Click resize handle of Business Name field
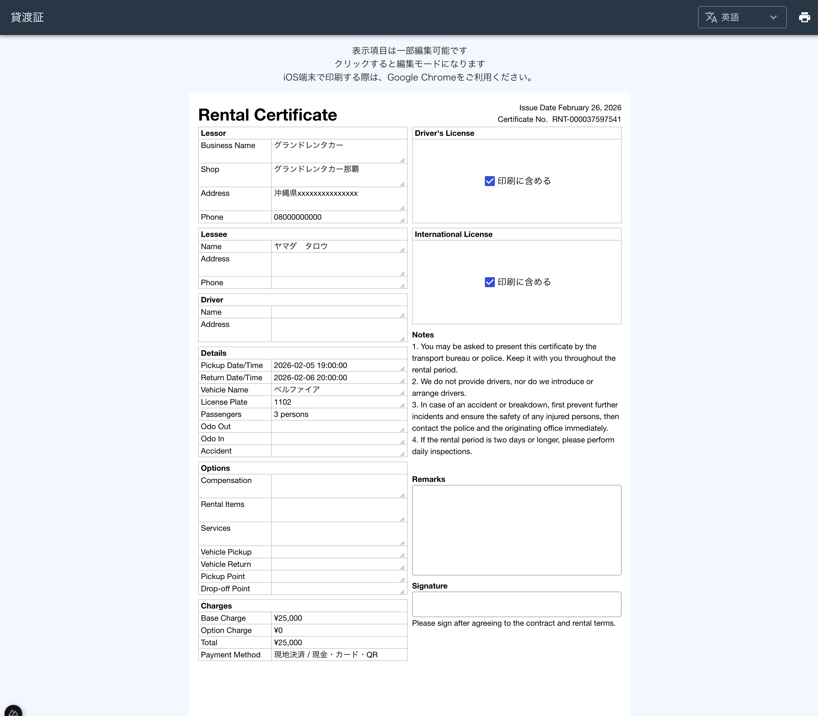This screenshot has width=818, height=716. point(402,160)
